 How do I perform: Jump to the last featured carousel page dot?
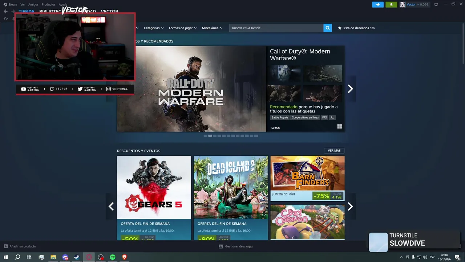coord(256,136)
